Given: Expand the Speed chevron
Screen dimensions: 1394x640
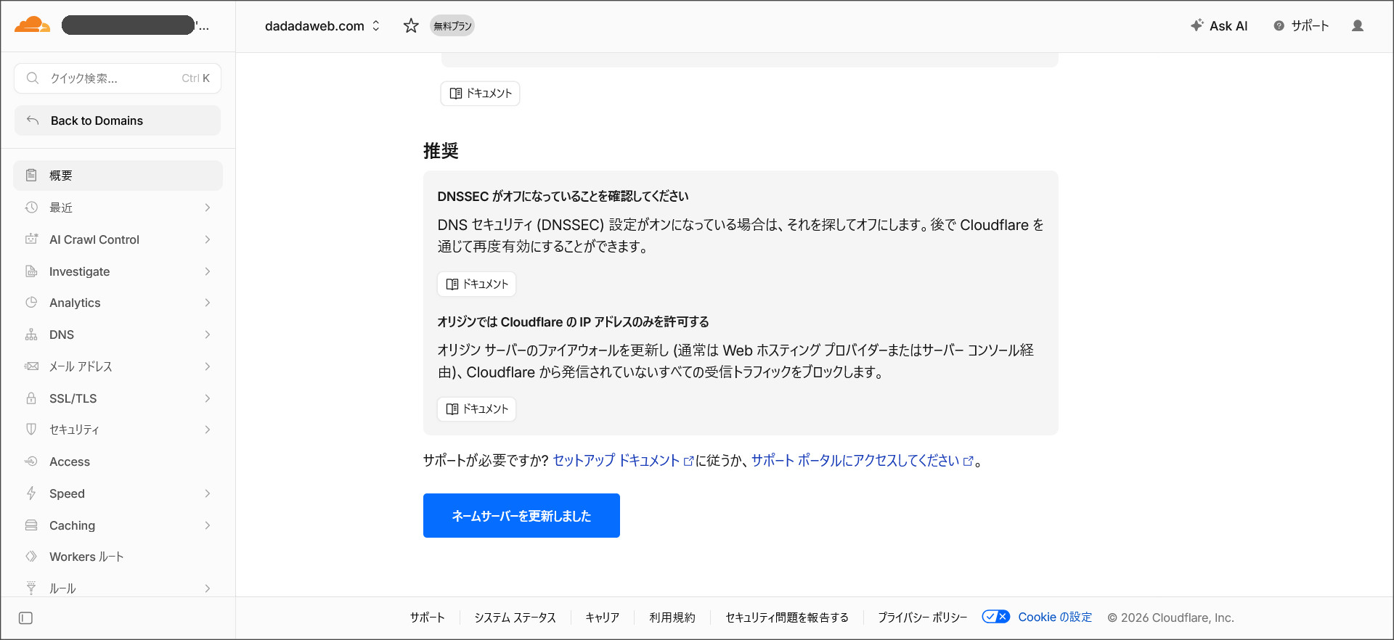Looking at the screenshot, I should (x=208, y=493).
